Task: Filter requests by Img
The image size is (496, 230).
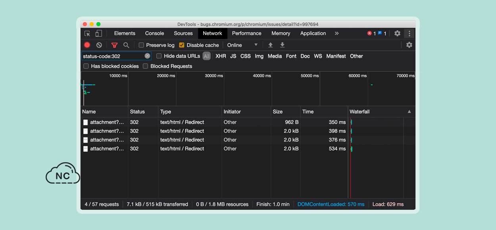Action: pos(259,56)
